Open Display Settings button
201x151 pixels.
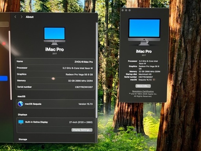coord(82,130)
